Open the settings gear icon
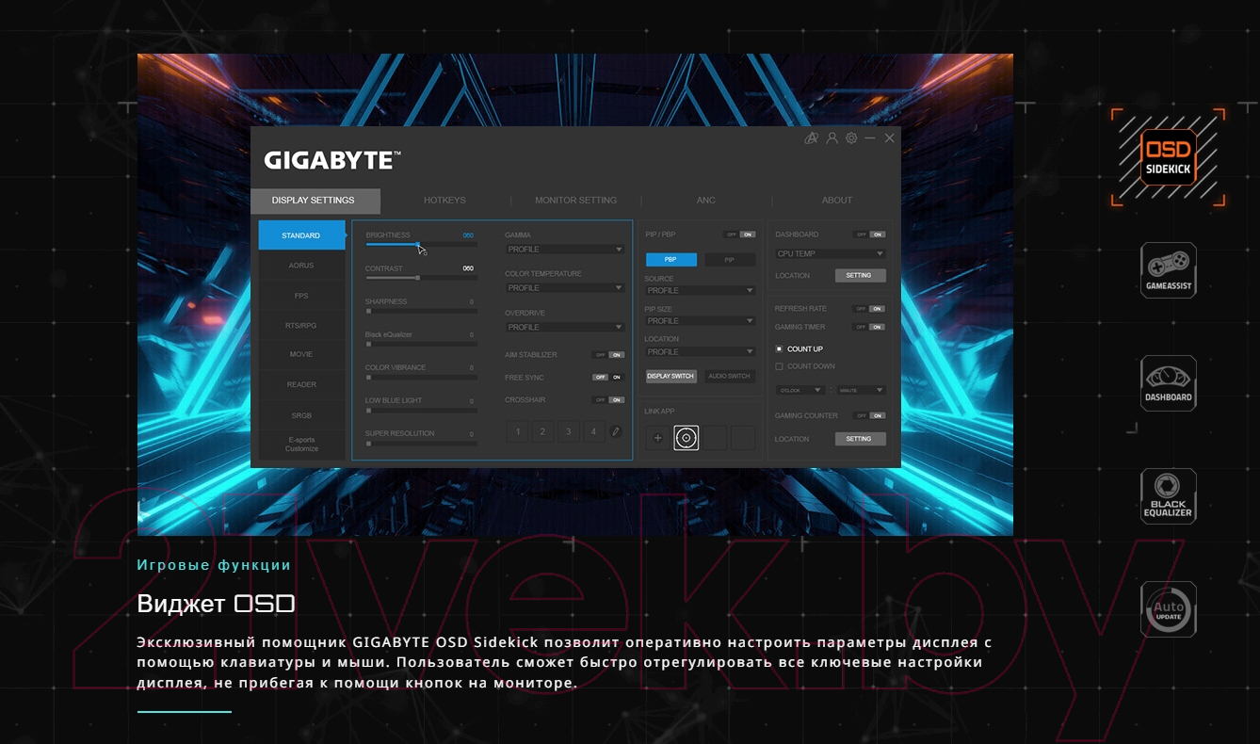Viewport: 1260px width, 744px height. [851, 138]
